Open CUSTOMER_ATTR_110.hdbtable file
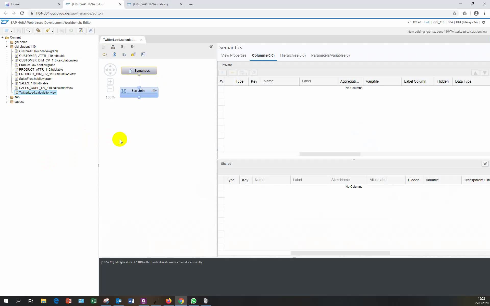 click(42, 56)
